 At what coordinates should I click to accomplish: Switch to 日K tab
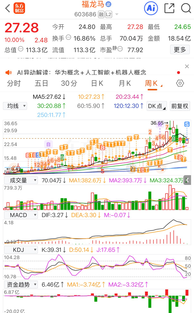[x=97, y=83]
